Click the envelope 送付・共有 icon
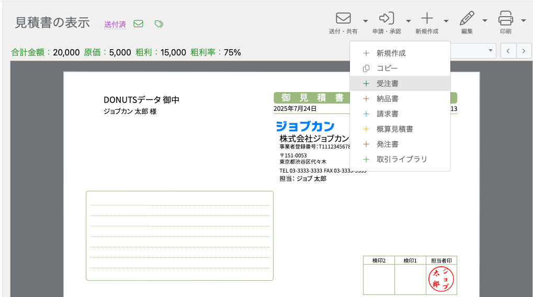This screenshot has width=533, height=297. [343, 18]
